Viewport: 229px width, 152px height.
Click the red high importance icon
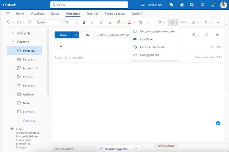tap(206, 22)
